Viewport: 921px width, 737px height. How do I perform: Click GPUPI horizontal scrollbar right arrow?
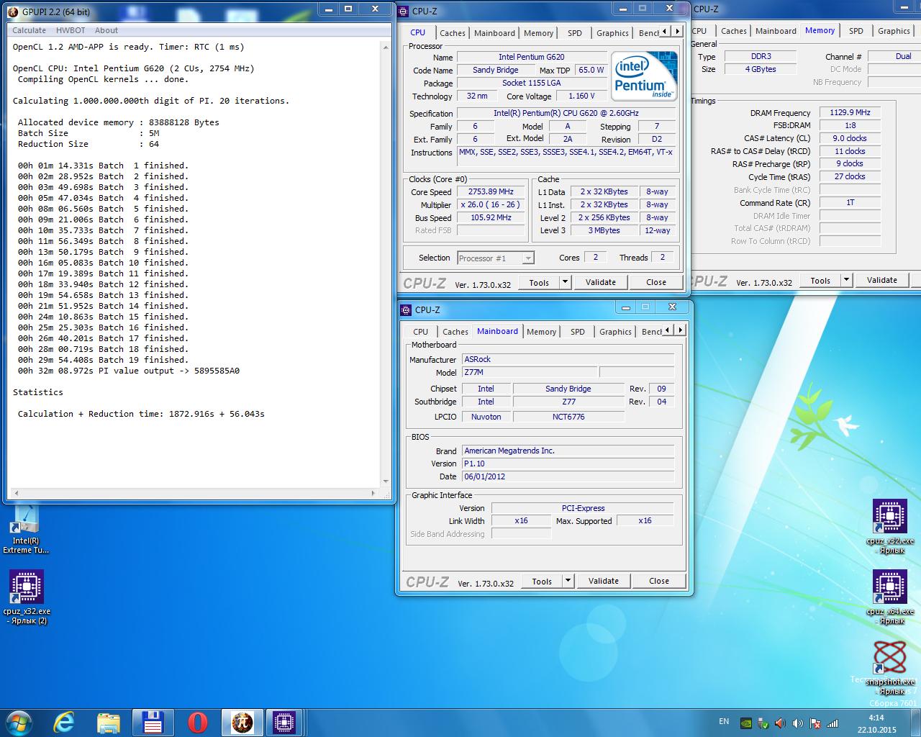point(373,493)
